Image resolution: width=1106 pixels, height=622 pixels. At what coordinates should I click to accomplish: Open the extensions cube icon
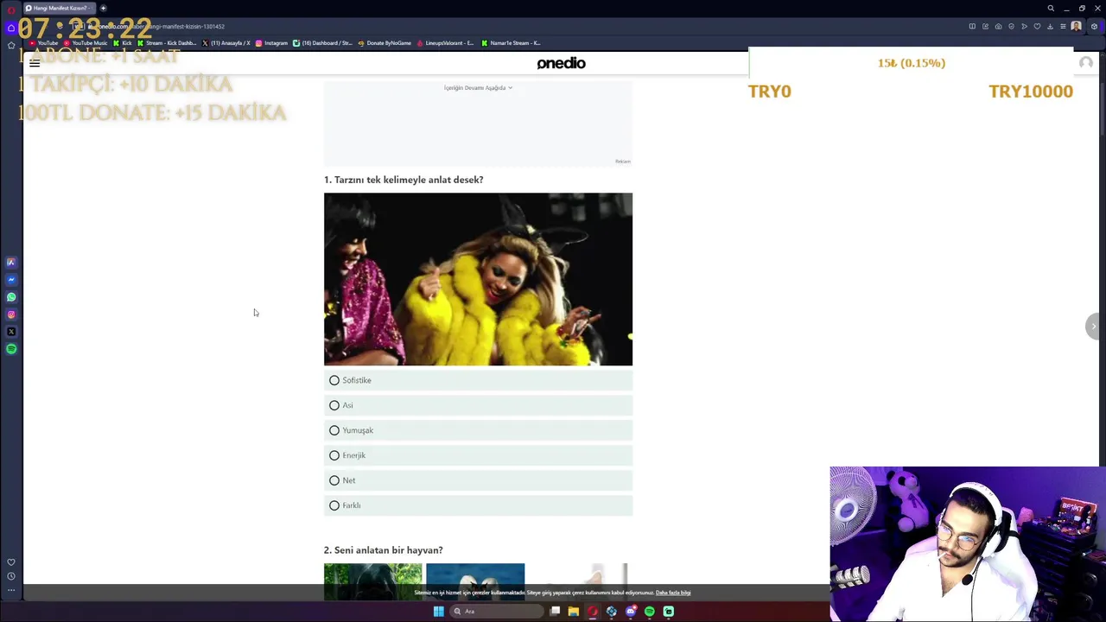tap(1094, 27)
